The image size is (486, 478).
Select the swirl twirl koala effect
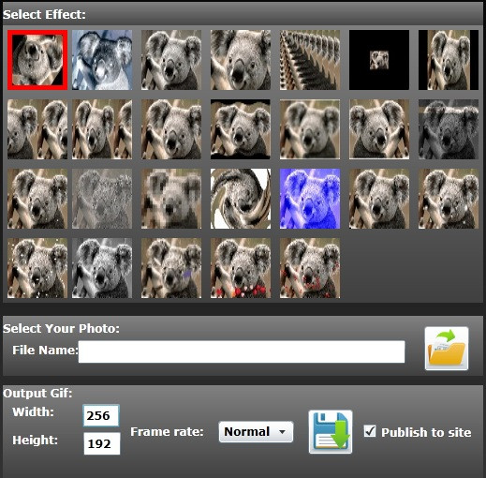coord(241,199)
